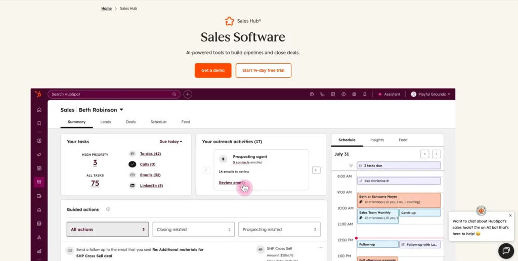The image size is (518, 261).
Task: Open the Data management database sidebar icon
Action: point(39,224)
